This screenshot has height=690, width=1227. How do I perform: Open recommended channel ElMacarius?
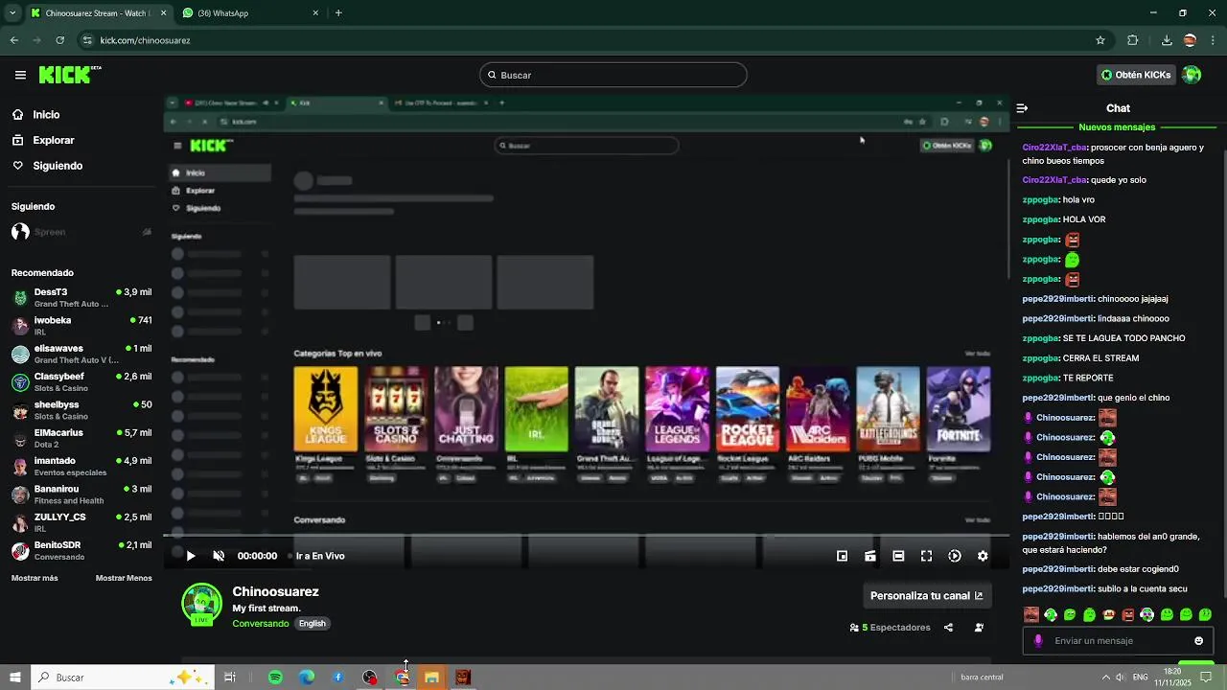click(x=81, y=438)
